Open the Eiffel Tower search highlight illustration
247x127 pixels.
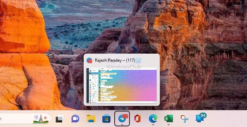tap(41, 119)
